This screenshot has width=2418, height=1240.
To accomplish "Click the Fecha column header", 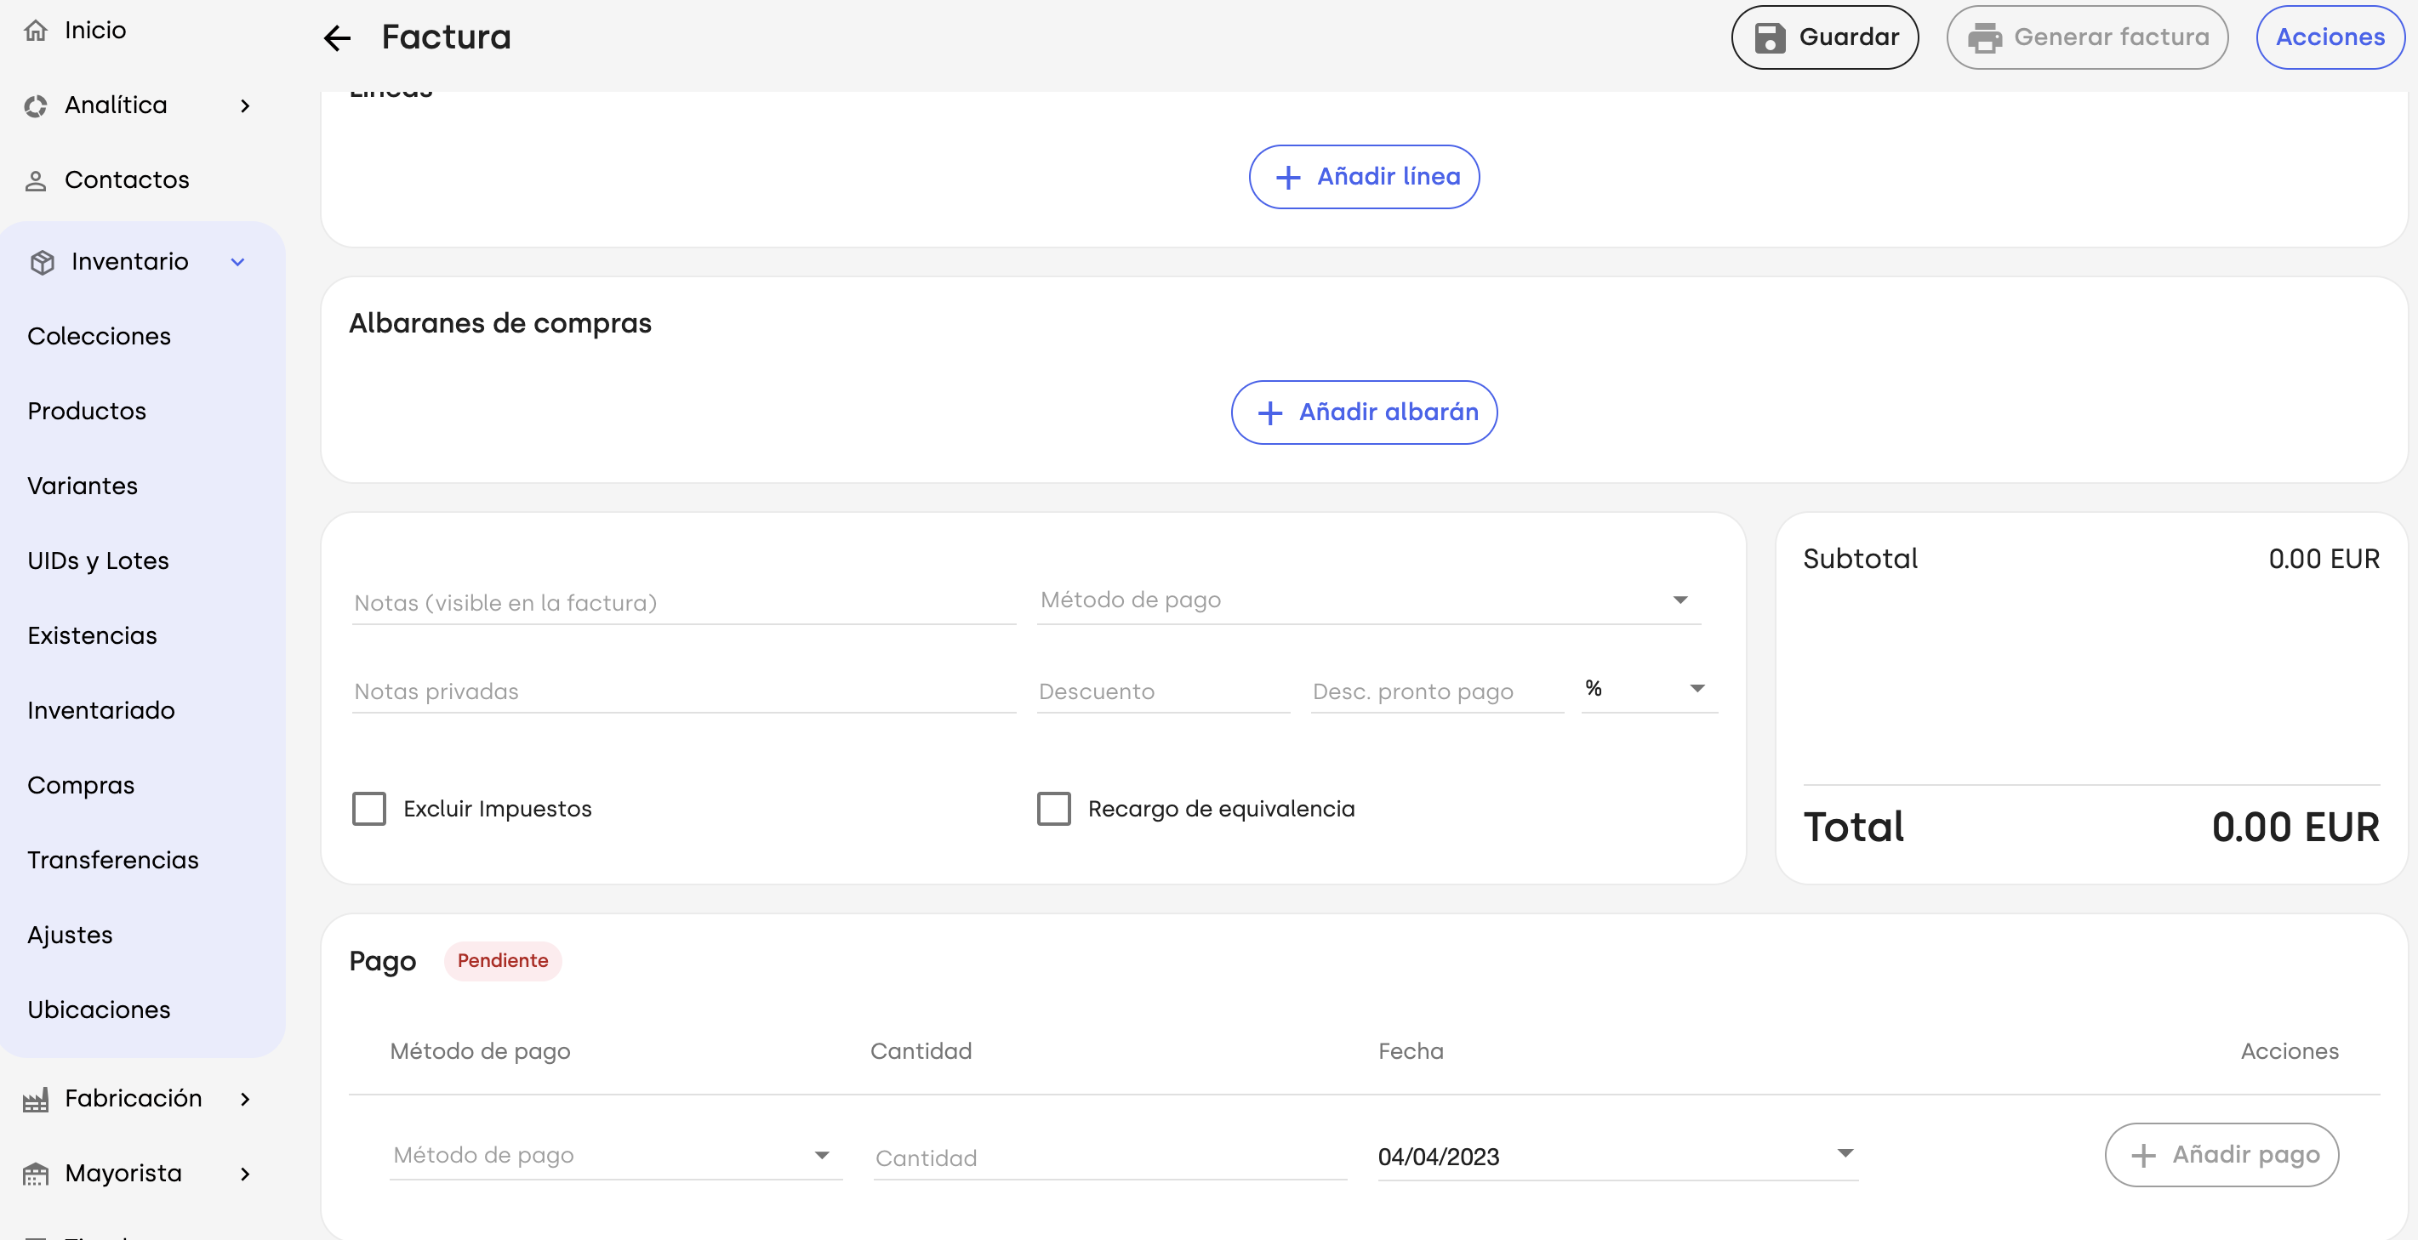I will pyautogui.click(x=1411, y=1051).
